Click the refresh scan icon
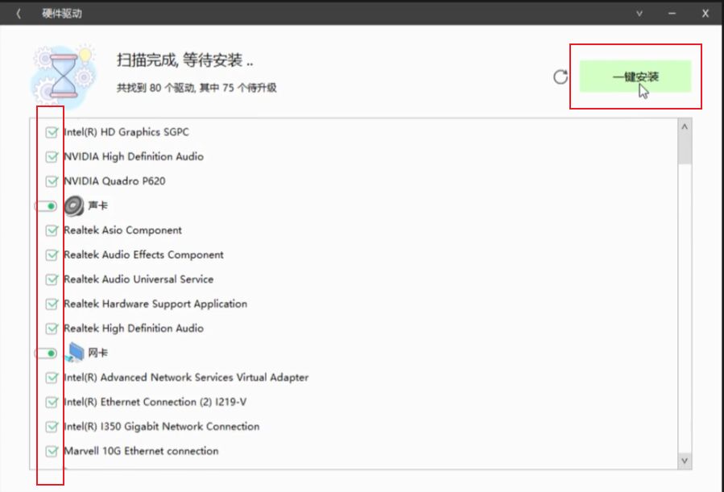This screenshot has height=492, width=724. click(x=561, y=77)
